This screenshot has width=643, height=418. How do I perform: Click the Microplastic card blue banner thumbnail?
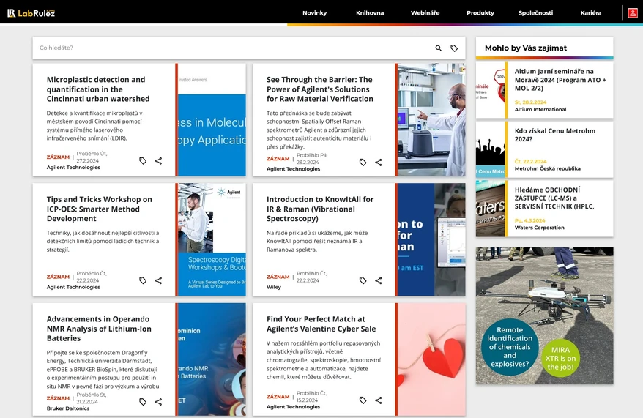[212, 119]
